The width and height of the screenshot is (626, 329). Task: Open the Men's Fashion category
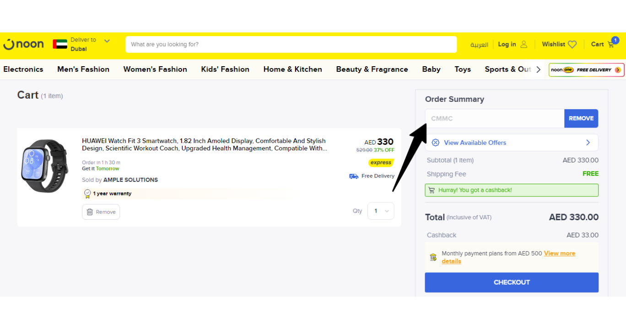pos(83,69)
